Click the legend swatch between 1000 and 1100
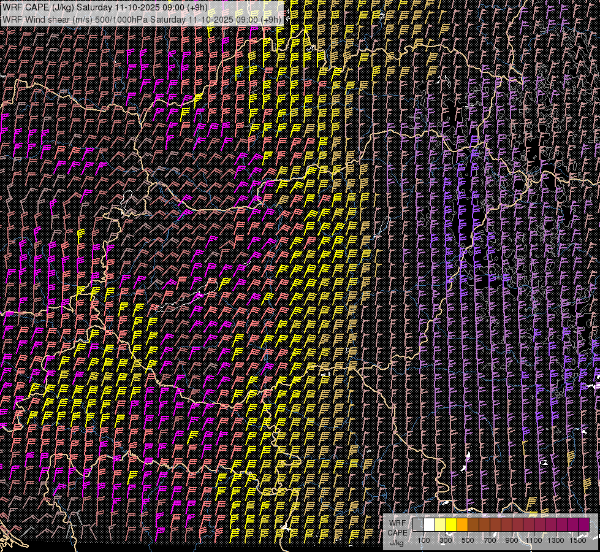Viewport: 600px width, 552px height. coord(528,525)
